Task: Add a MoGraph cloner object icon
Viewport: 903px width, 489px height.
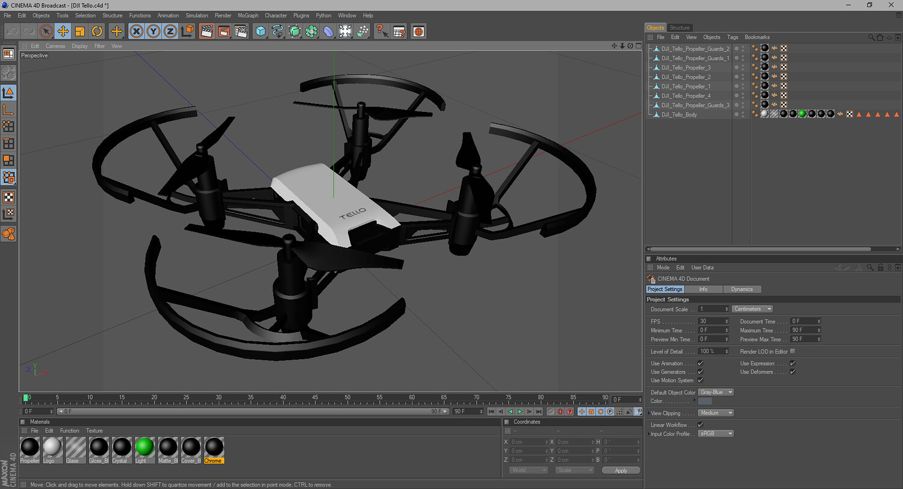Action: click(x=311, y=31)
